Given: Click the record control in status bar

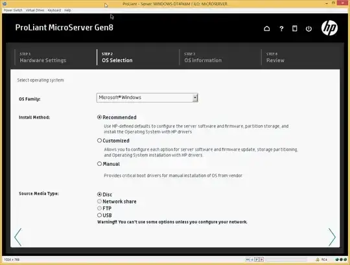Looking at the screenshot, I should pos(262,259).
